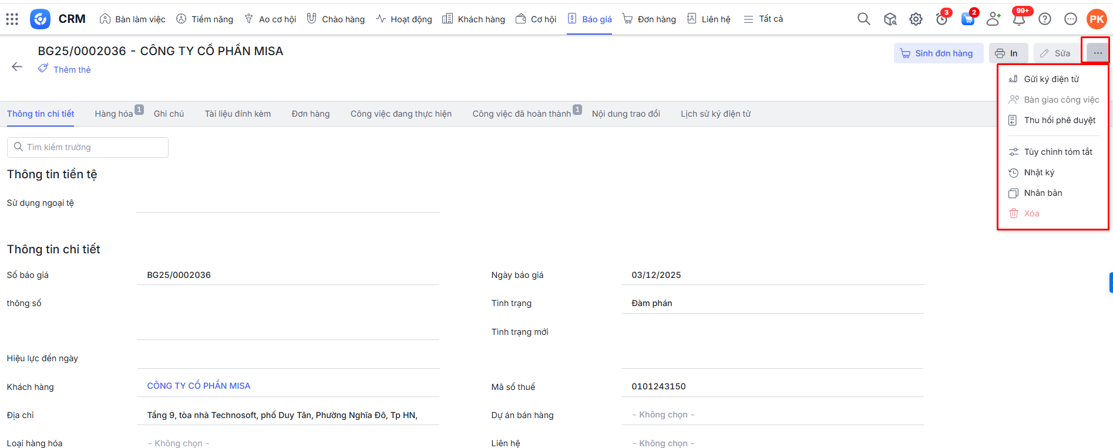
Task: Open the shopping cart icon with badge
Action: coord(967,19)
